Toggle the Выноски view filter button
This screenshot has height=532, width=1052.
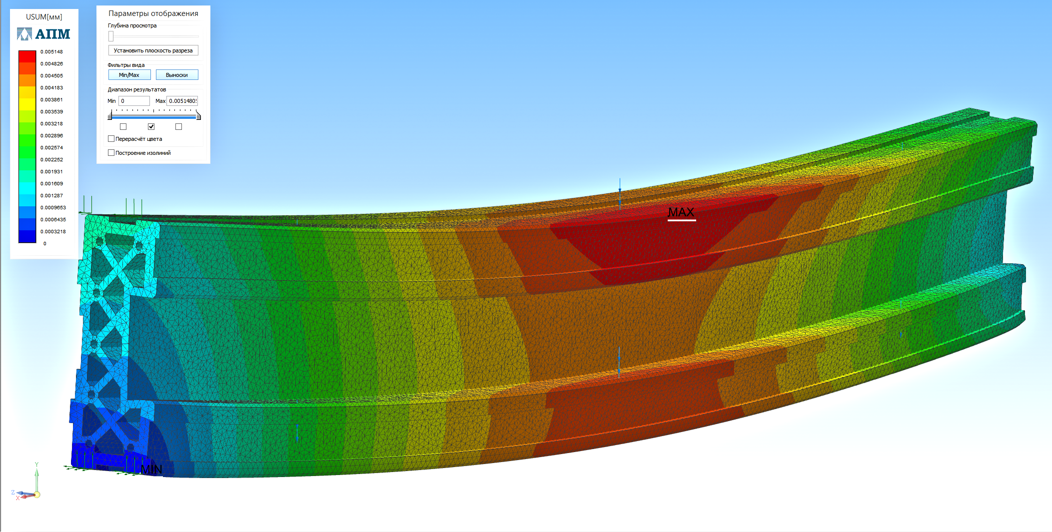177,75
